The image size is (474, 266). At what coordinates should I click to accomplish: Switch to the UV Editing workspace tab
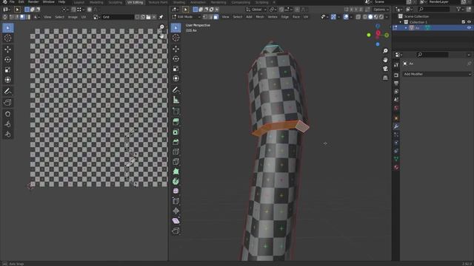(x=135, y=2)
